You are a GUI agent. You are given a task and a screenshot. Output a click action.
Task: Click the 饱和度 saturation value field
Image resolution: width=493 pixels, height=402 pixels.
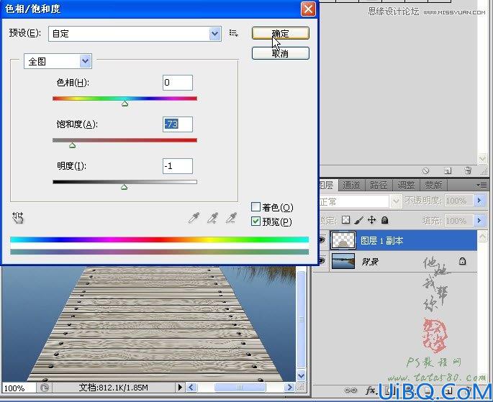pos(177,124)
